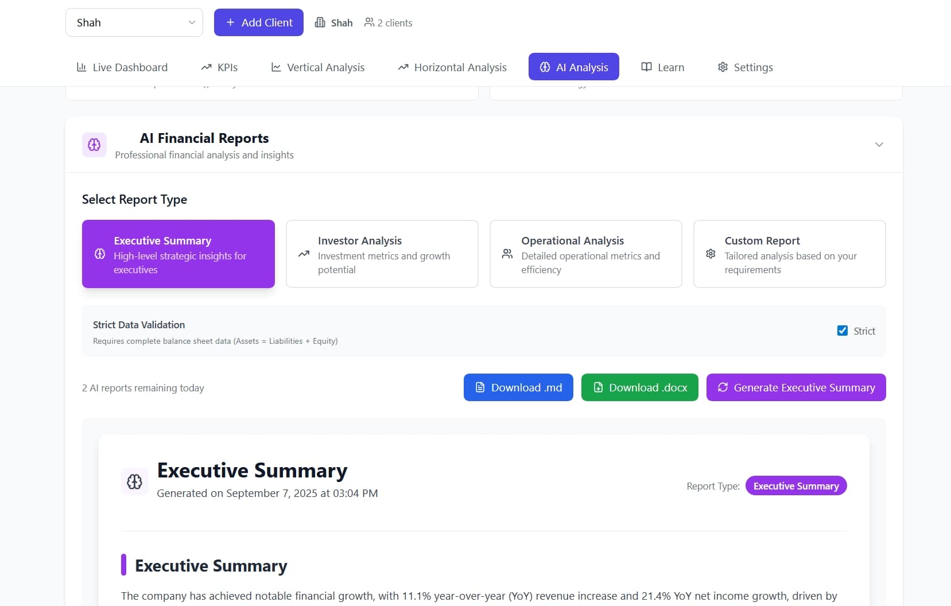Screen dimensions: 951x606
Task: Open the Learn tab
Action: [662, 67]
